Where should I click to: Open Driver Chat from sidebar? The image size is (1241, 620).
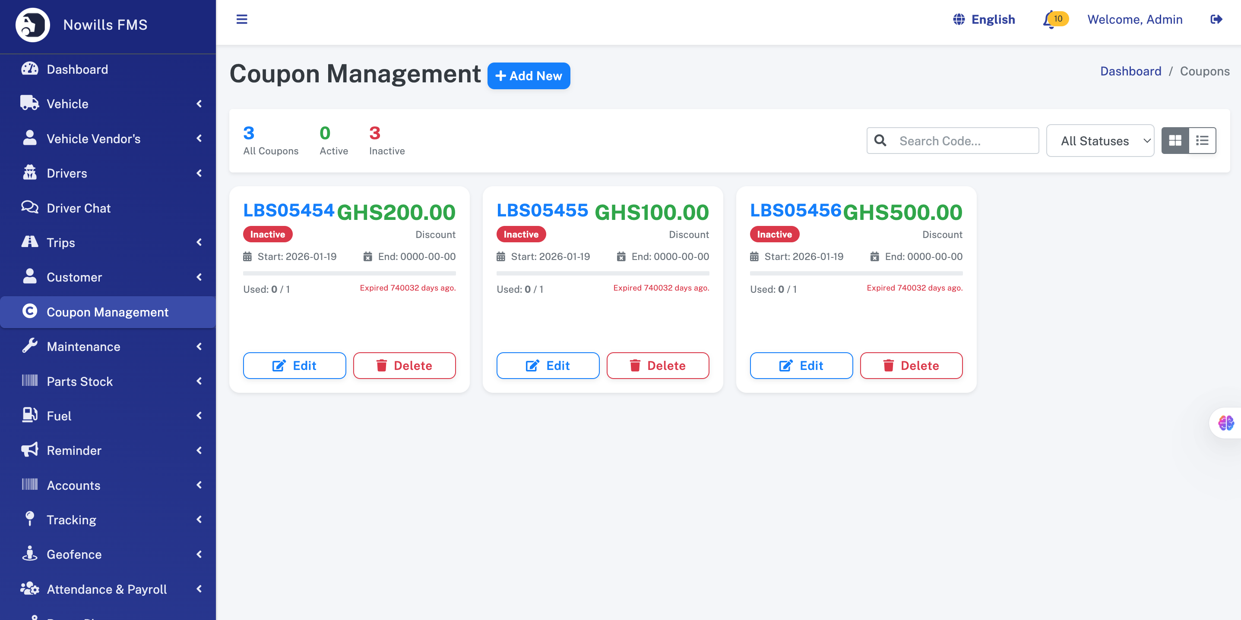(x=79, y=208)
